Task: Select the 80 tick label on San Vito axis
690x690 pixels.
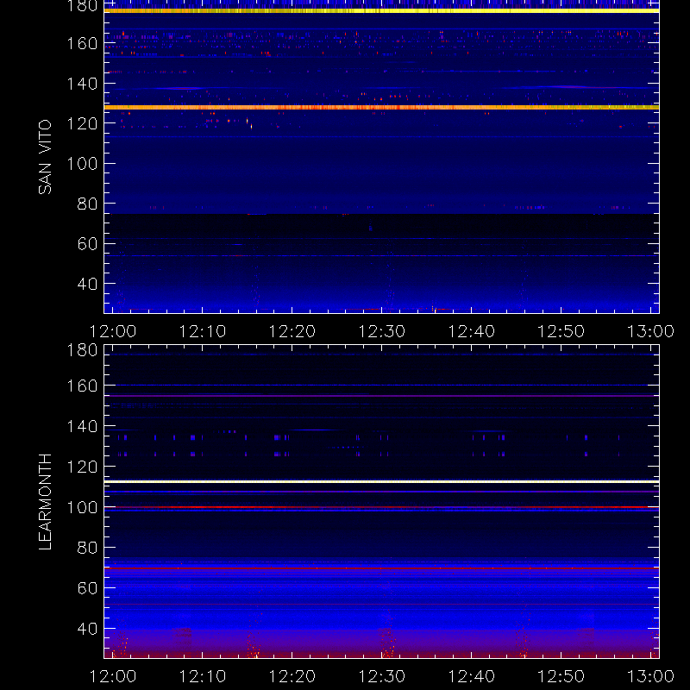Action: 87,204
